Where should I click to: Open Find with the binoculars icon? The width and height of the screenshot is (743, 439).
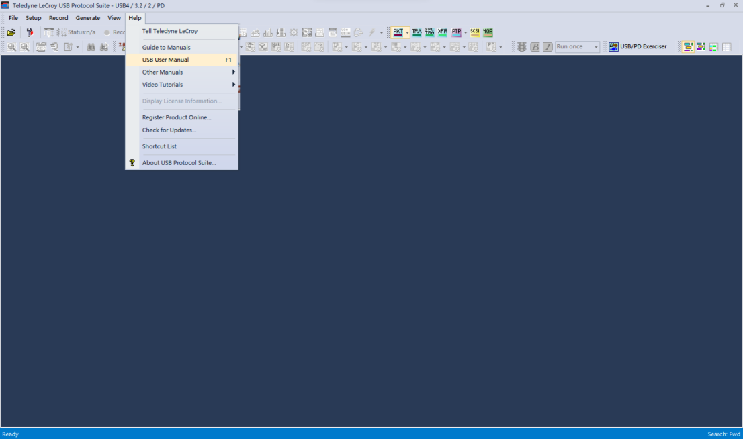click(91, 47)
